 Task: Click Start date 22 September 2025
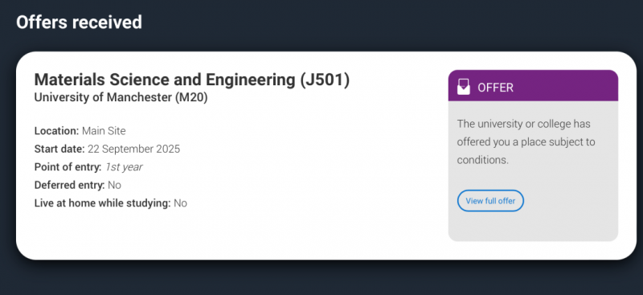(x=107, y=149)
